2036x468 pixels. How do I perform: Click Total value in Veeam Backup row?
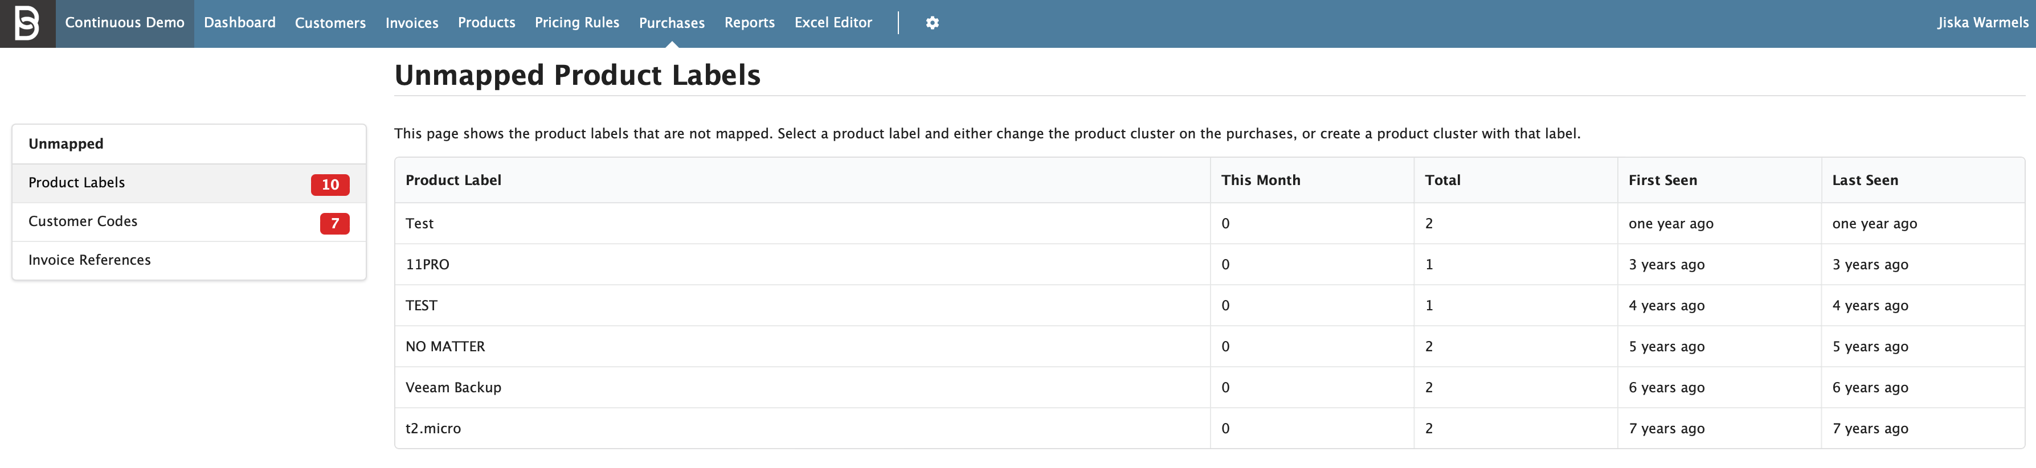1429,388
